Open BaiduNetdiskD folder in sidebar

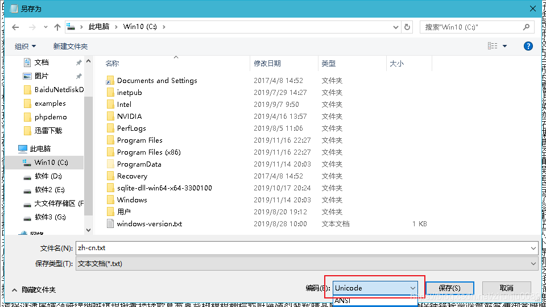click(x=59, y=89)
